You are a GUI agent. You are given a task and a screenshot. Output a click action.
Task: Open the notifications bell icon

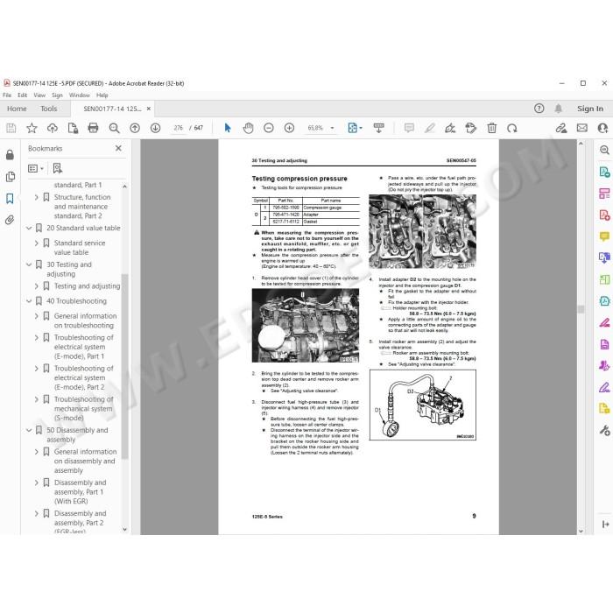tap(559, 109)
